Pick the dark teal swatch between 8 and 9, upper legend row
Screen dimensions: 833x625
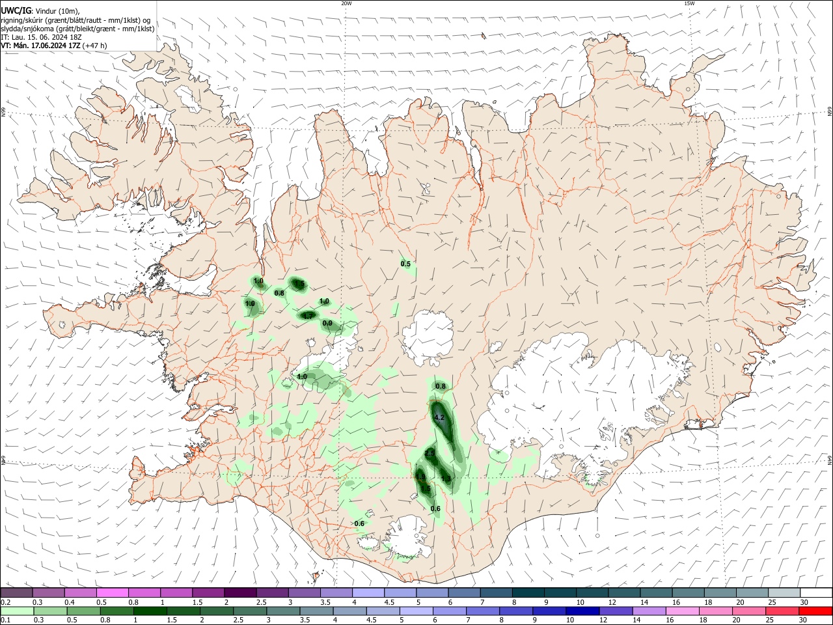point(528,593)
